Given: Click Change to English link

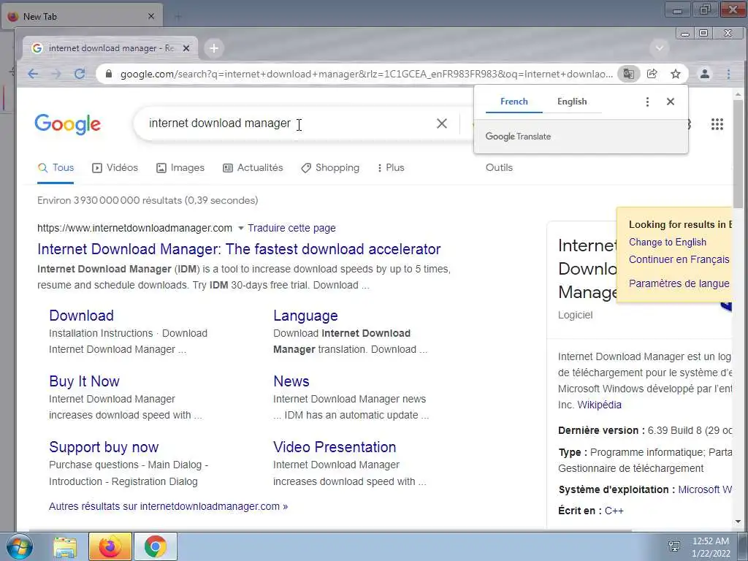Looking at the screenshot, I should (668, 243).
